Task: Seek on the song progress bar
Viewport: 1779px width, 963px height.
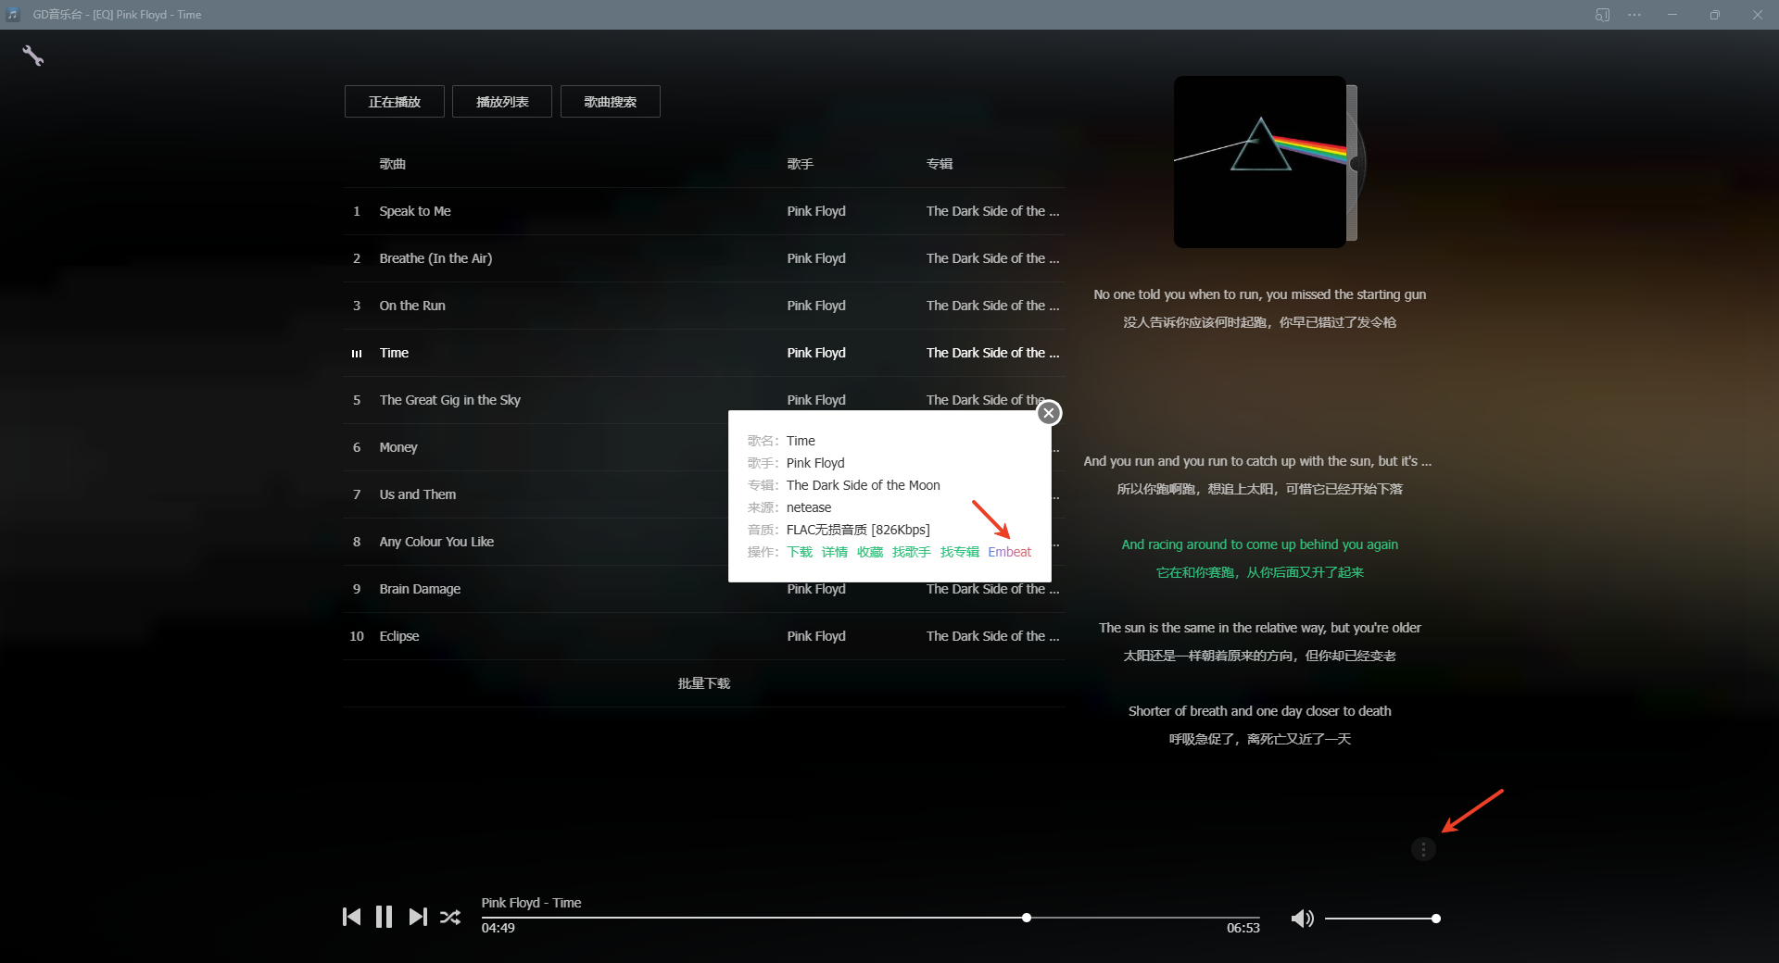Action: [871, 918]
